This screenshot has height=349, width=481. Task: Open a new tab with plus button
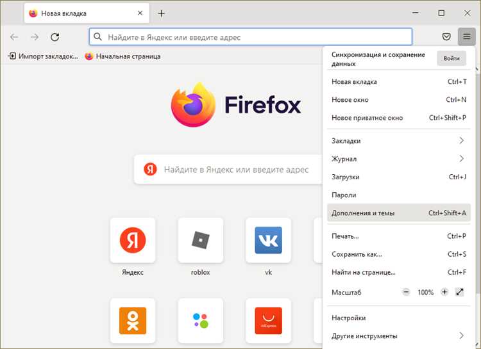[x=162, y=13]
